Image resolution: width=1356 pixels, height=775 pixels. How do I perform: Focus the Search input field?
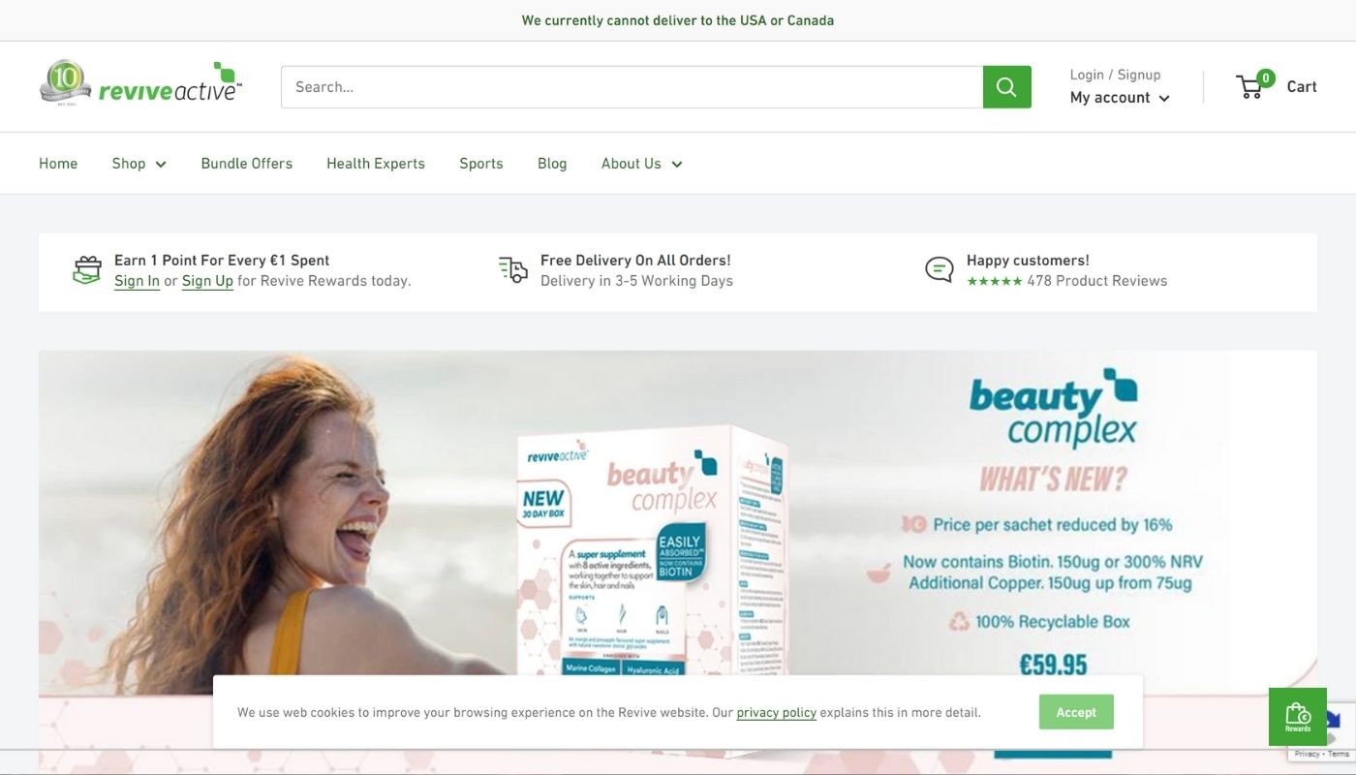pos(632,87)
